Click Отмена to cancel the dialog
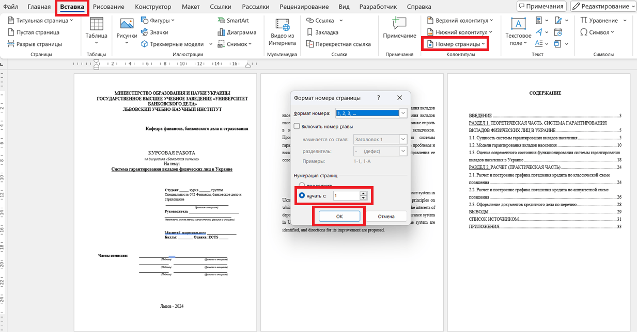The image size is (637, 332). [x=386, y=216]
